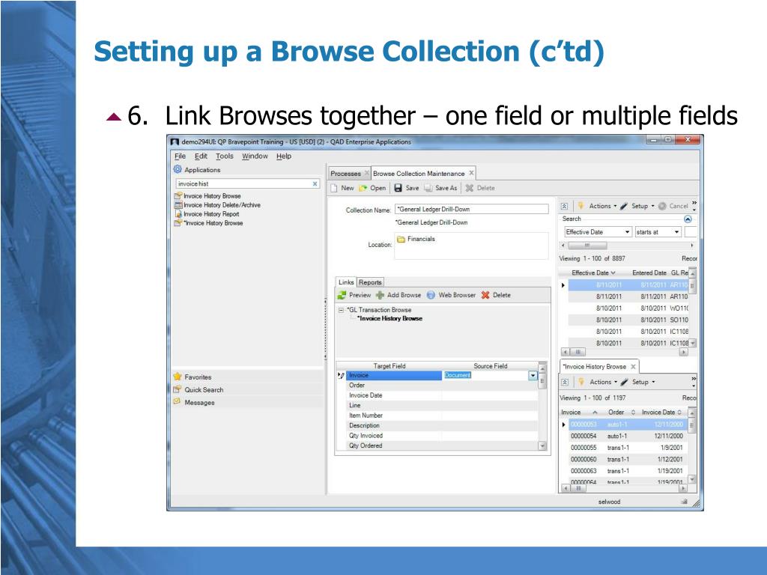Click the Cancel icon in GL browse toolbar
Viewport: 767px width, 575px height.
[662, 206]
